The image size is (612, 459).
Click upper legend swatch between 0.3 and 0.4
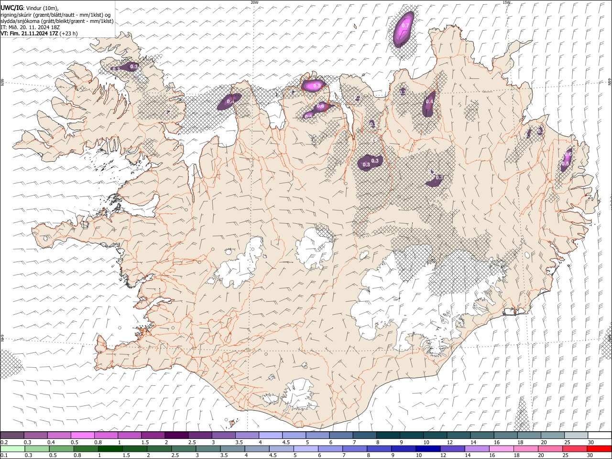36,436
